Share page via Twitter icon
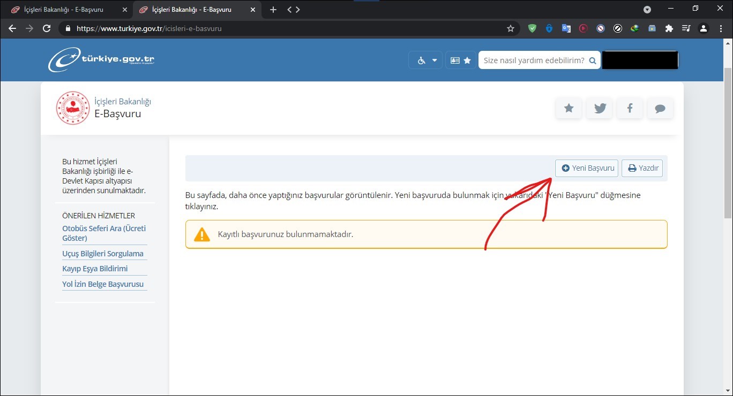 [600, 109]
